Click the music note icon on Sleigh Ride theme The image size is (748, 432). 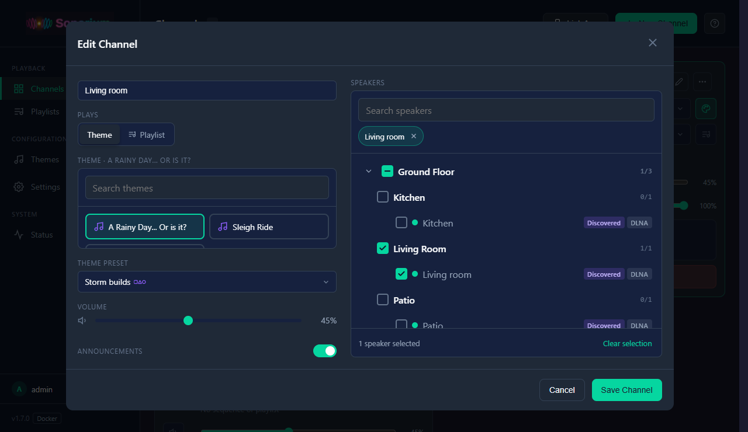(x=223, y=227)
